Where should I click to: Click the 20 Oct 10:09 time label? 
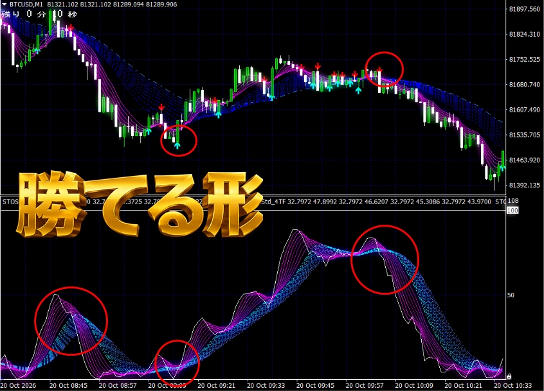pyautogui.click(x=414, y=385)
